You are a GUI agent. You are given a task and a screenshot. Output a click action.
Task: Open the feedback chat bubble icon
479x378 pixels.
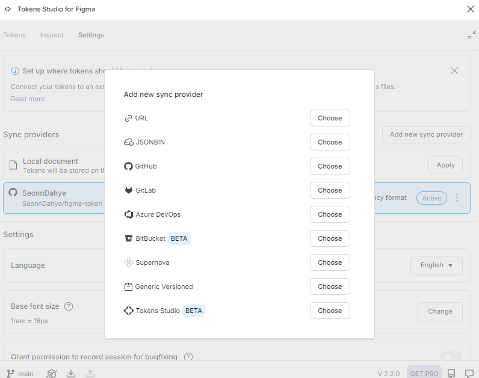[x=469, y=373]
